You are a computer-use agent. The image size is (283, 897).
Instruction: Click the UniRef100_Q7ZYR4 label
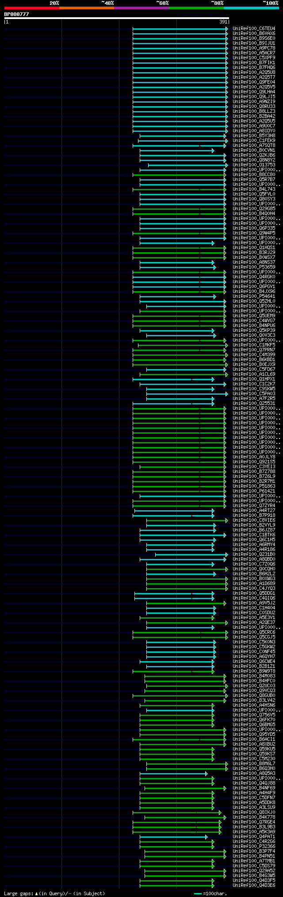[x=254, y=506]
